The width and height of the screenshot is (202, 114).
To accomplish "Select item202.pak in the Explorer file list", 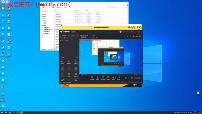I will [58, 18].
